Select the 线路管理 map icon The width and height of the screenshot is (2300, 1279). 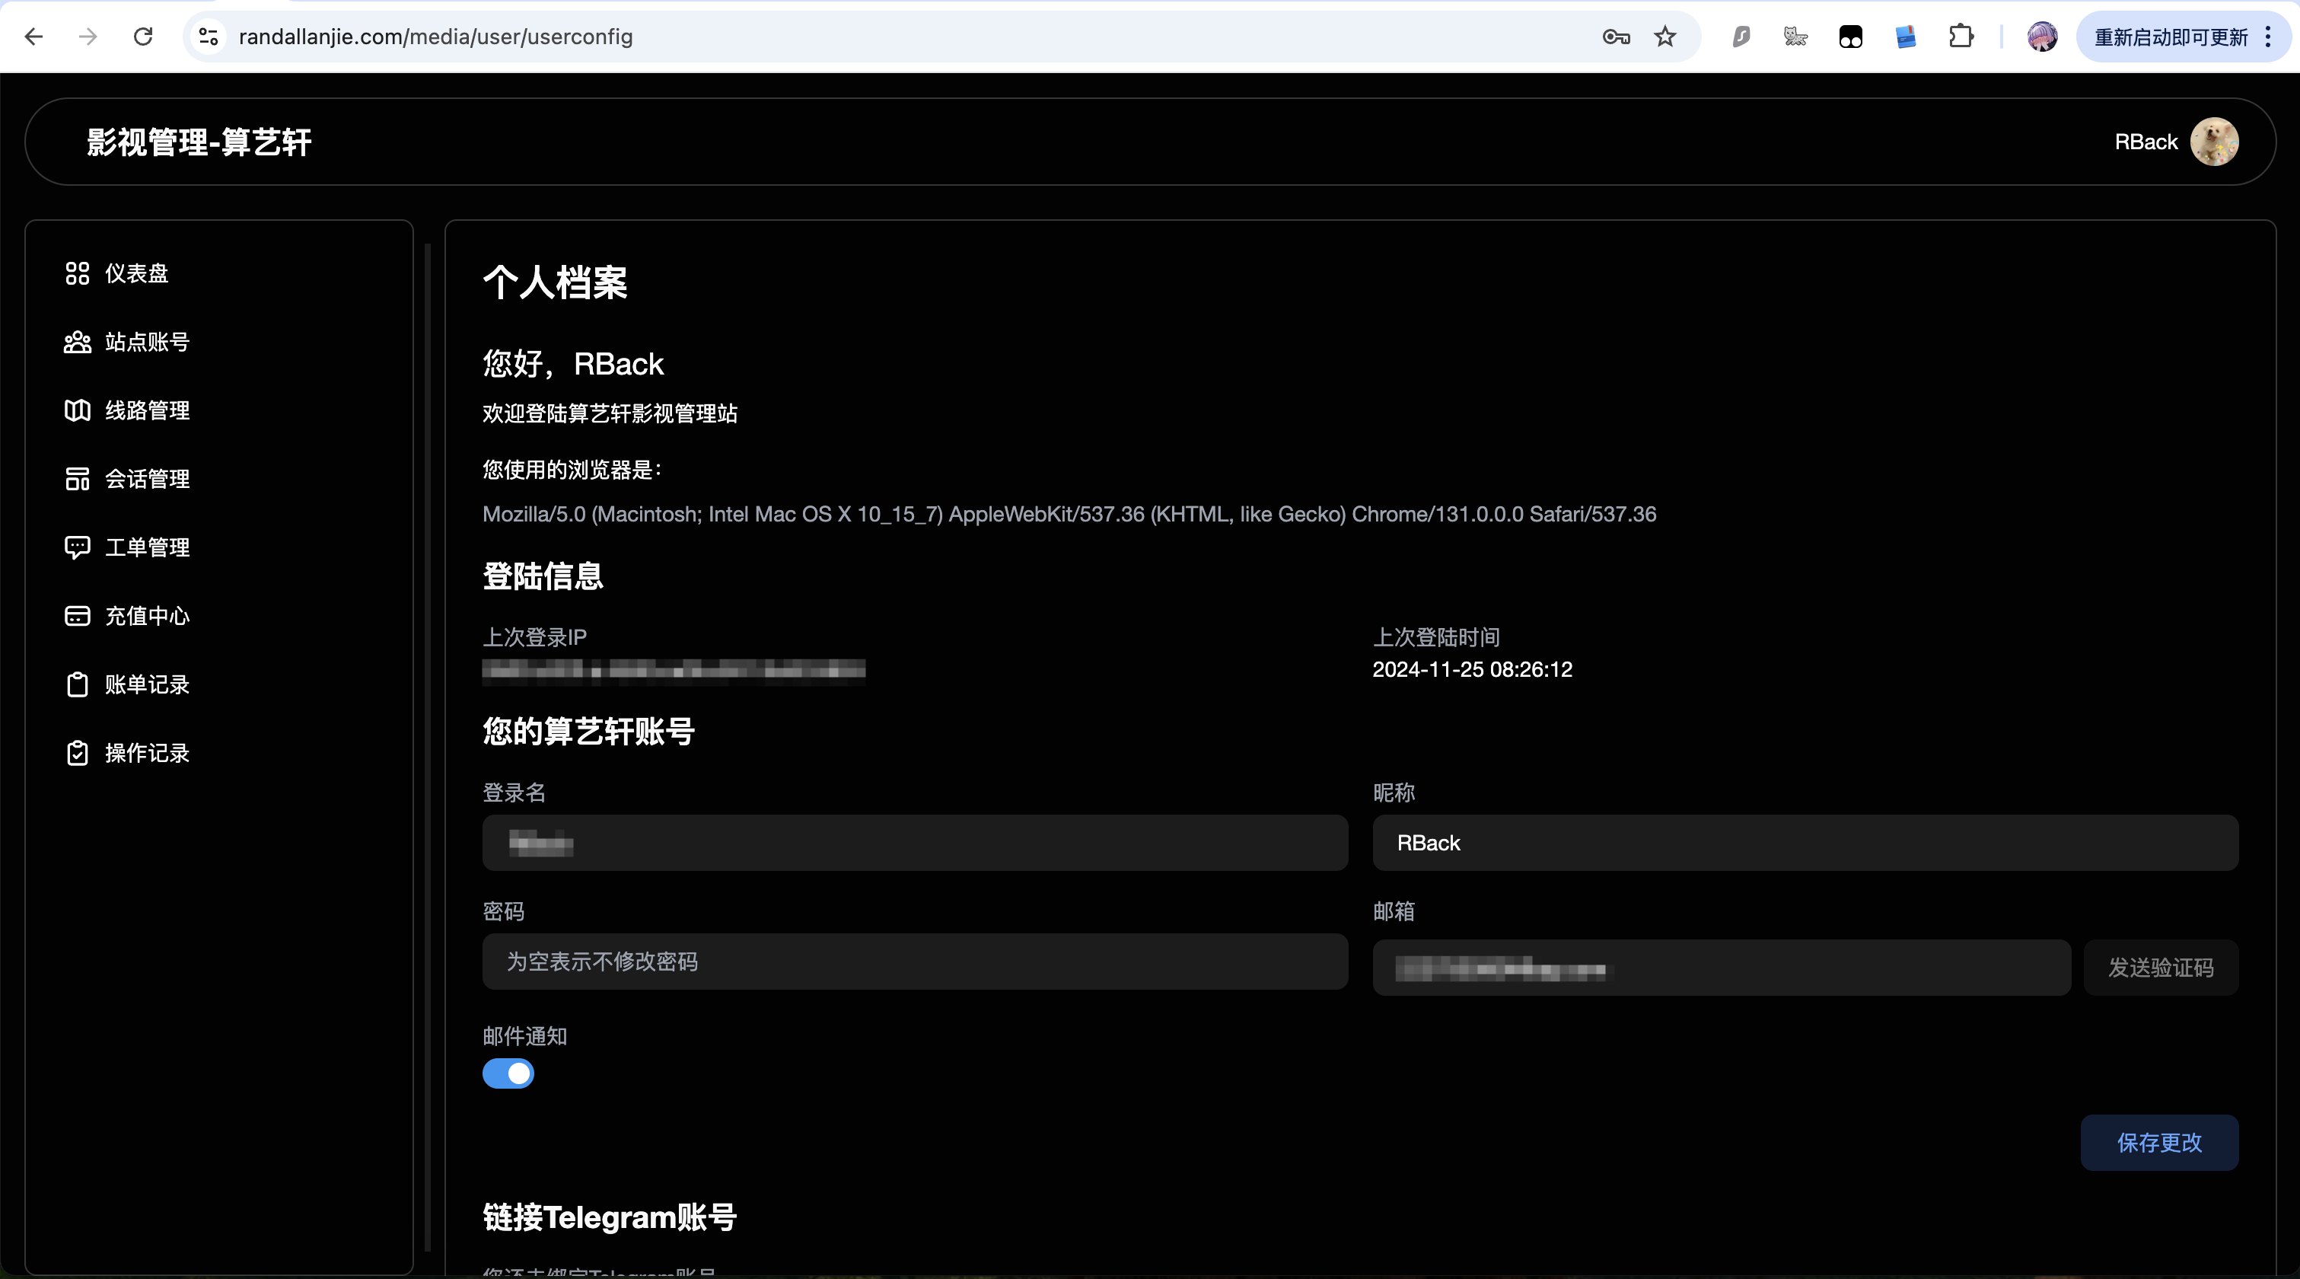point(78,411)
